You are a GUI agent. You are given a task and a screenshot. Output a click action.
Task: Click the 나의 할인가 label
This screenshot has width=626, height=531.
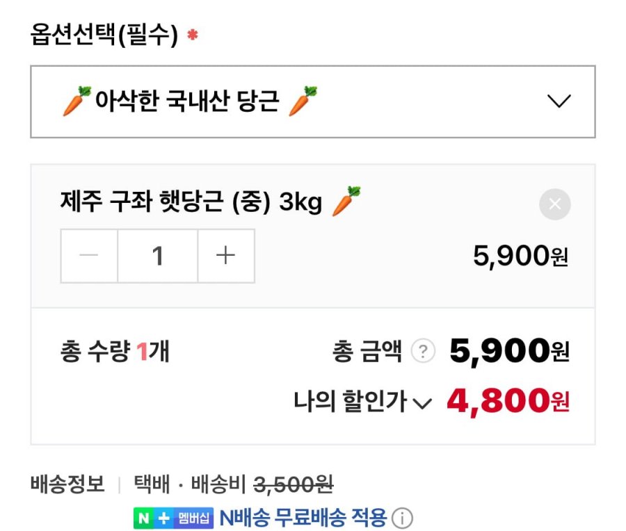coord(350,402)
